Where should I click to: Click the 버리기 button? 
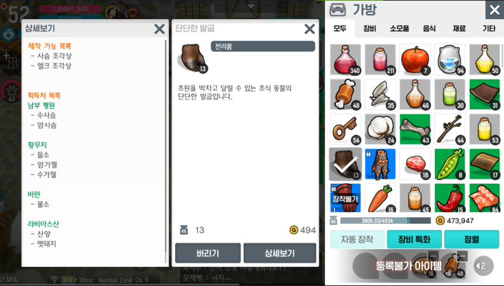pos(208,253)
